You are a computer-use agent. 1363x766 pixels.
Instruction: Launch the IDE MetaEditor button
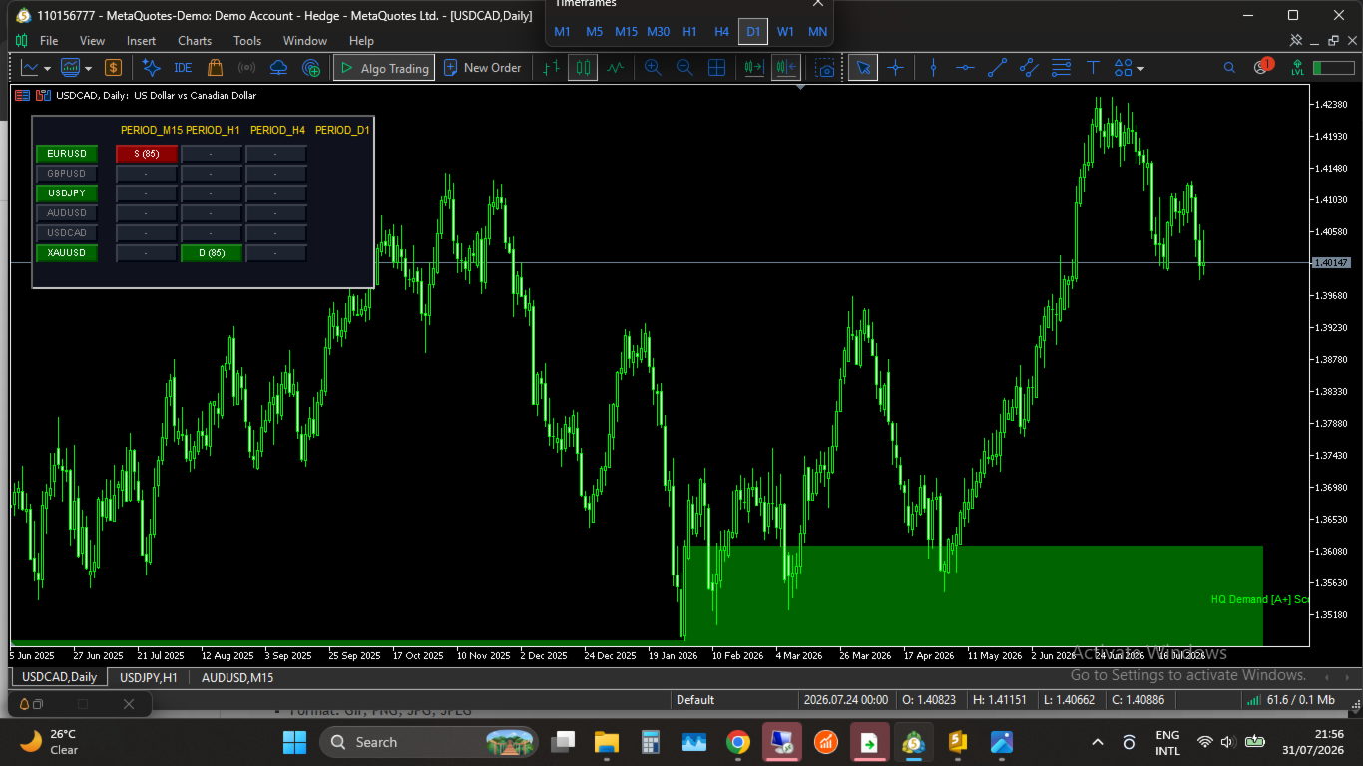pos(183,68)
